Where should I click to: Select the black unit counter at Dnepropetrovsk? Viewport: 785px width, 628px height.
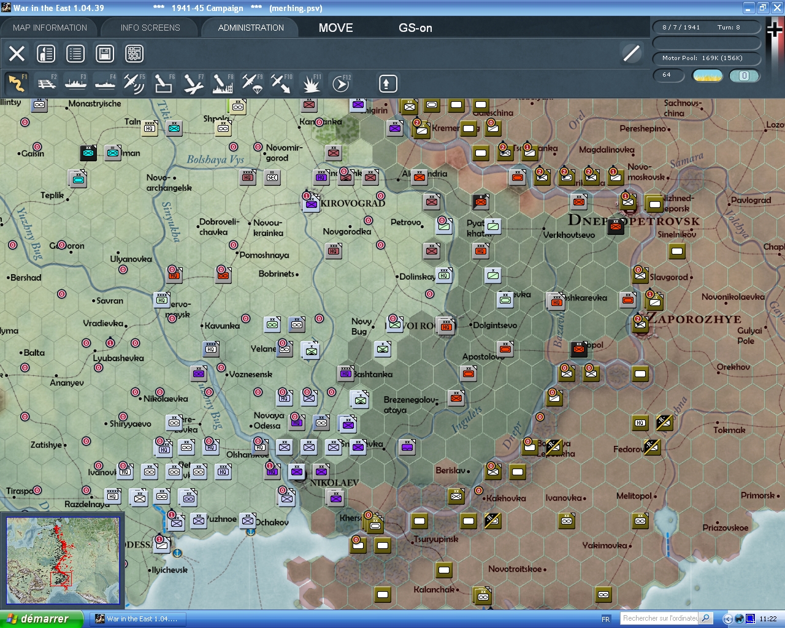[x=616, y=226]
